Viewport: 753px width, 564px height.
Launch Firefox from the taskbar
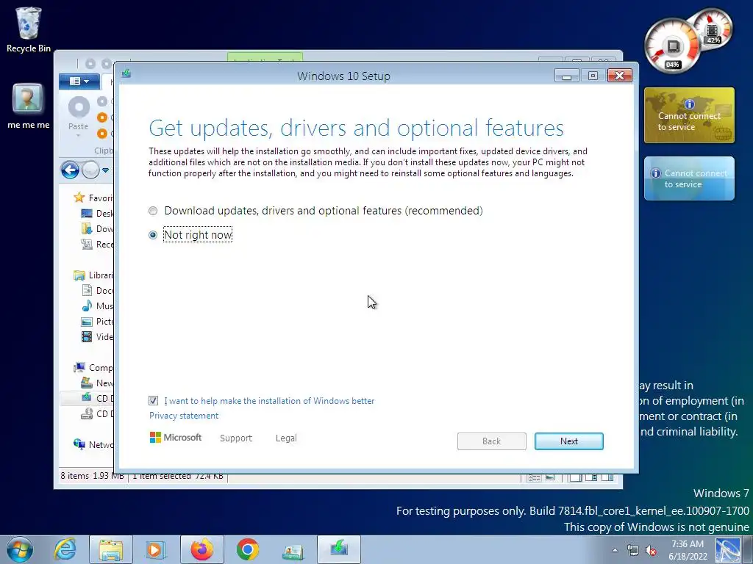click(201, 549)
